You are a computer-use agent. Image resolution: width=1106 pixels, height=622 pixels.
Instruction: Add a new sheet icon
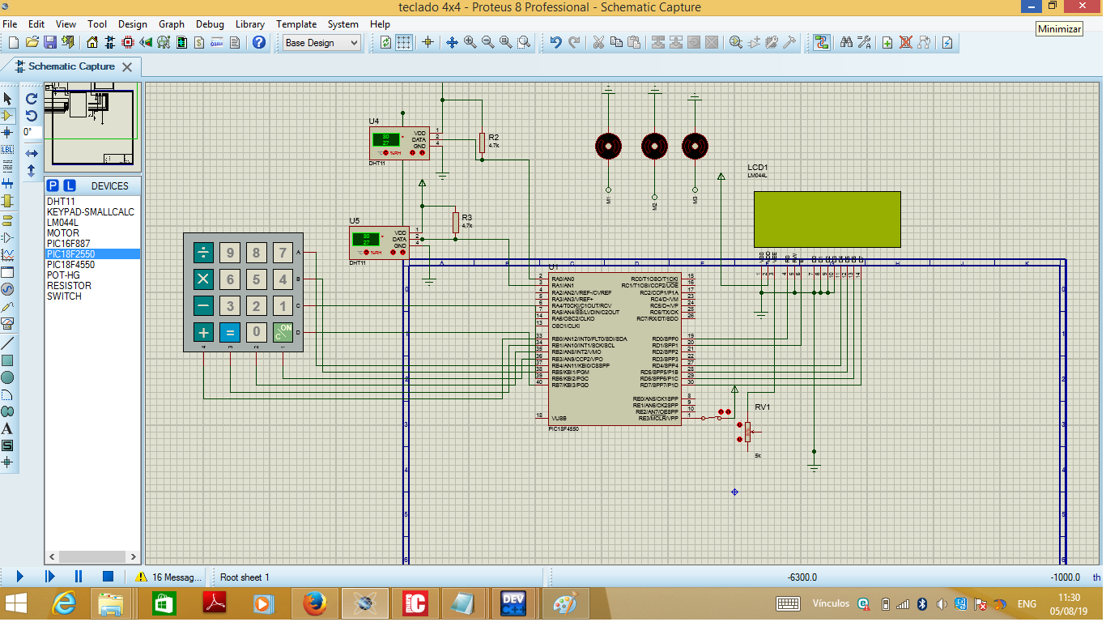(887, 42)
